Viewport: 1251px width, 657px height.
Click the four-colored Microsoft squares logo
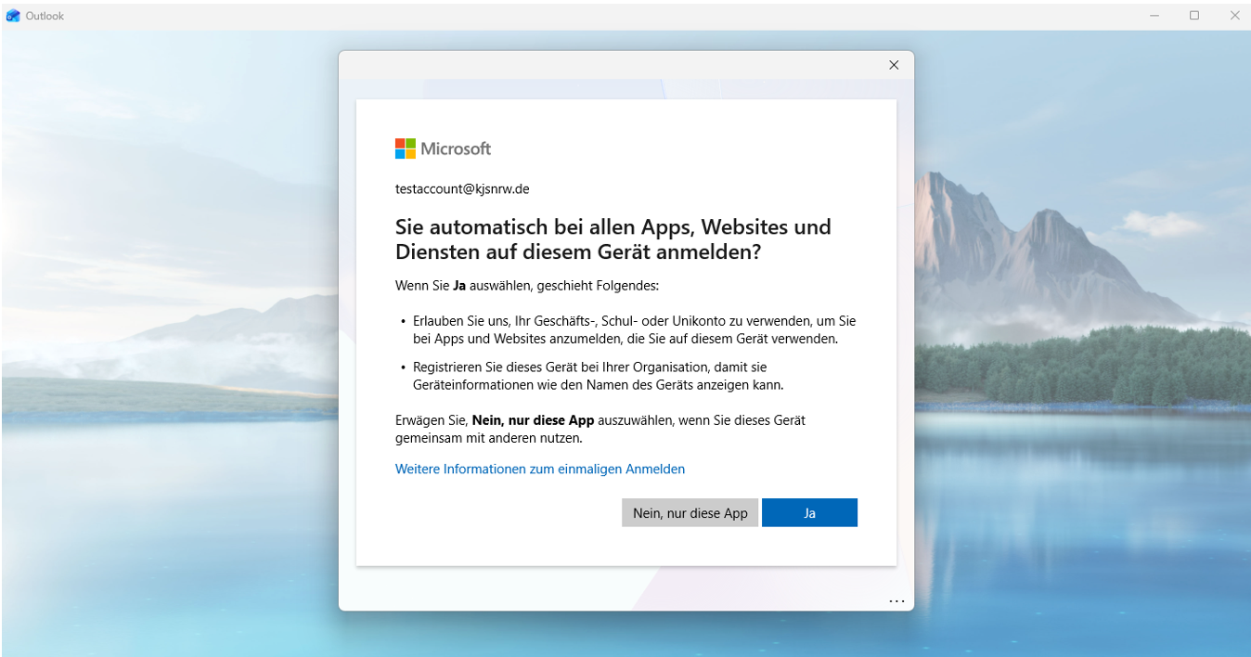click(x=405, y=148)
